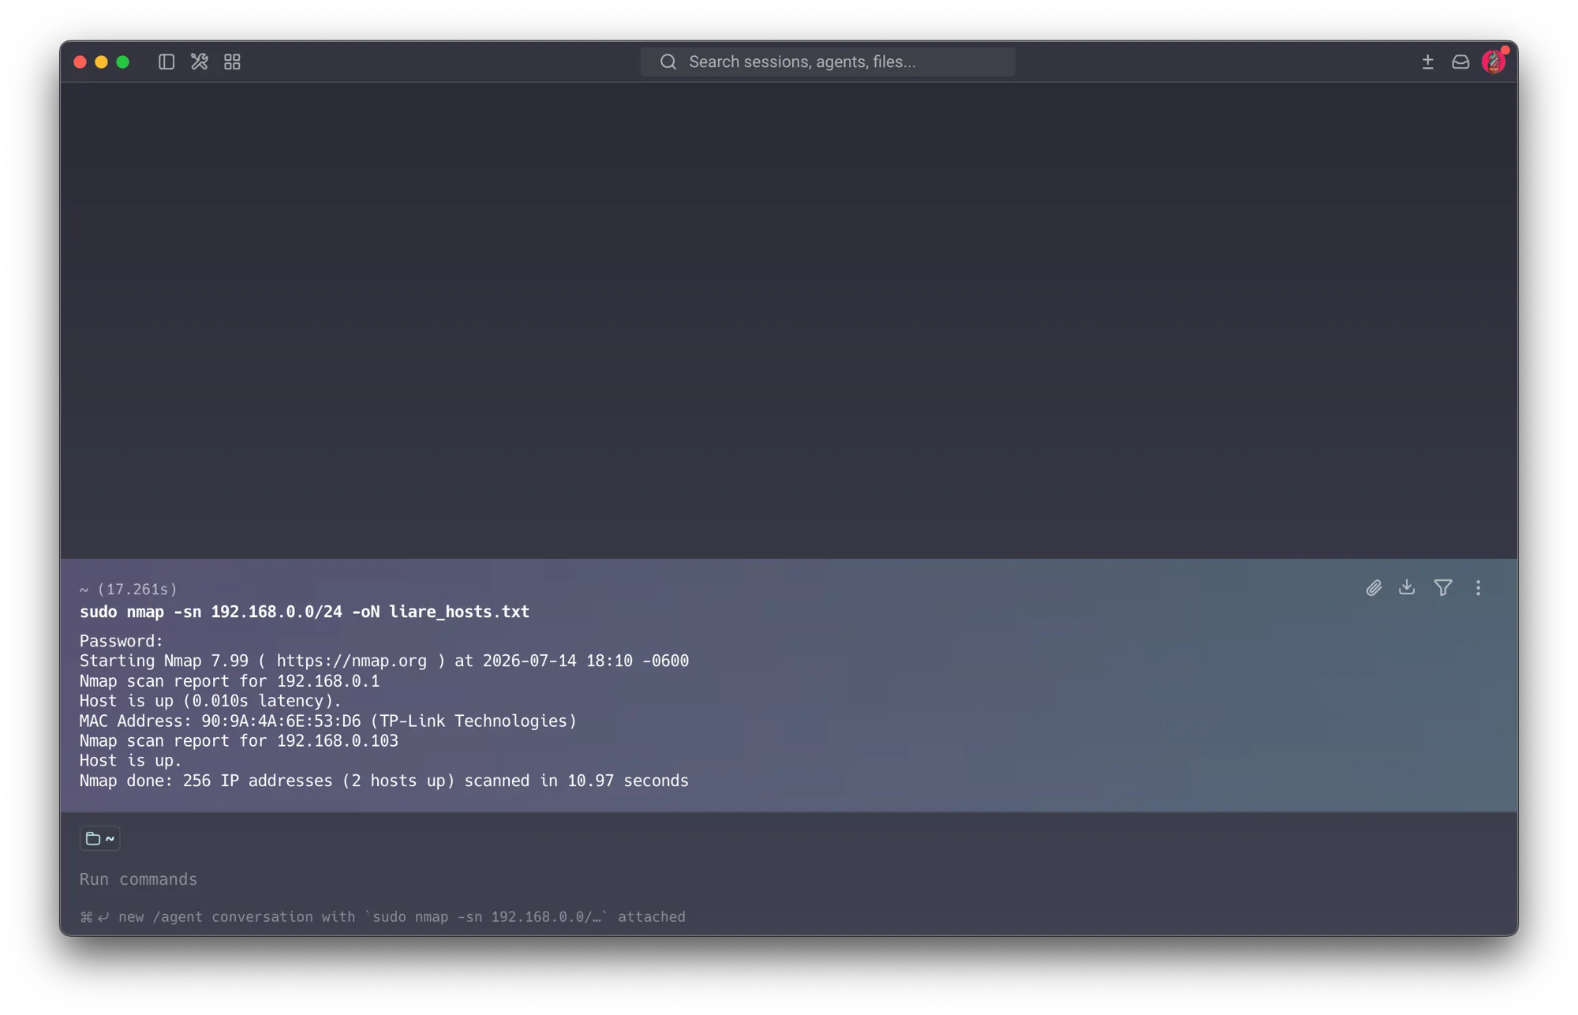
Task: Click 'Nmap scan report for 192.168.0.1' line
Action: (230, 681)
